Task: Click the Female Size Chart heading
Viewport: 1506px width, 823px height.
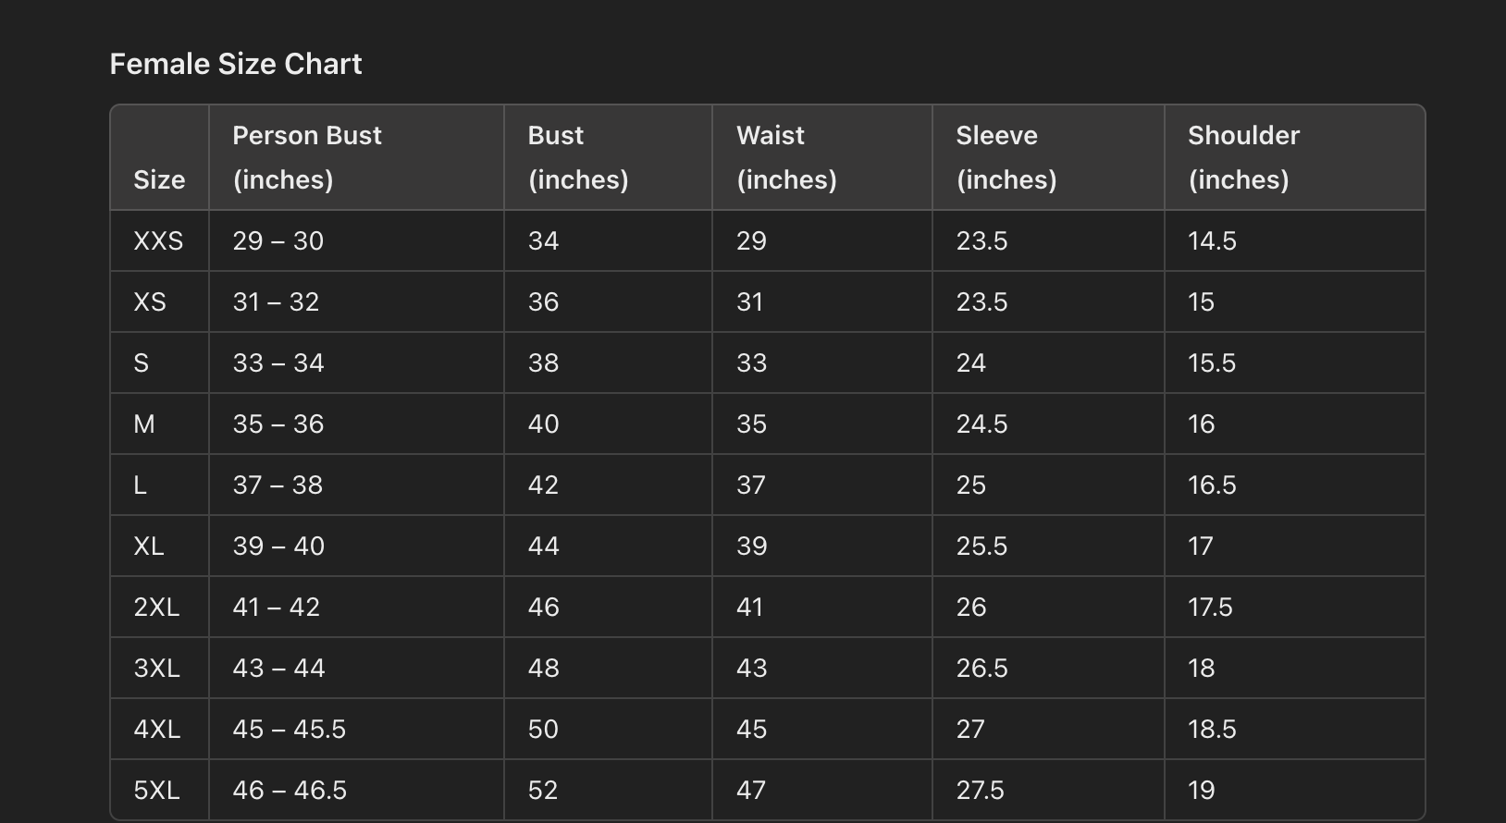Action: [236, 64]
